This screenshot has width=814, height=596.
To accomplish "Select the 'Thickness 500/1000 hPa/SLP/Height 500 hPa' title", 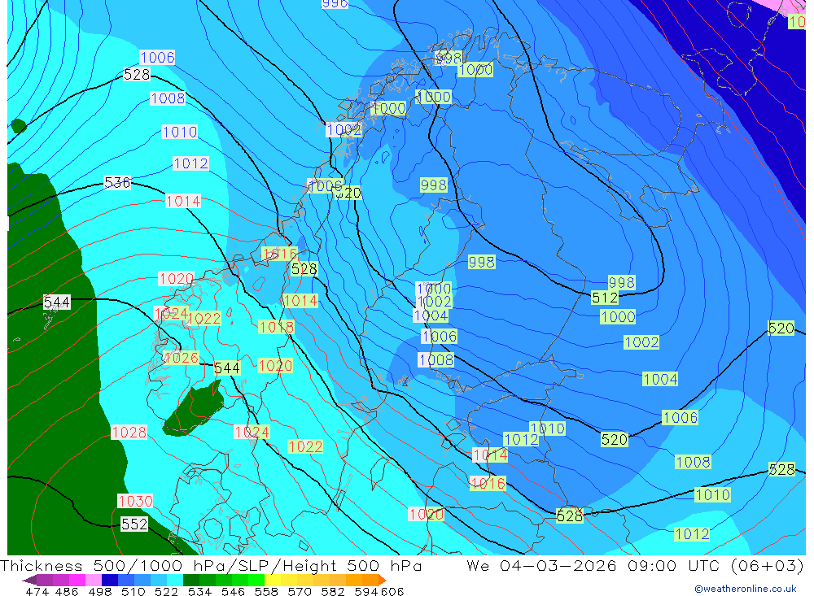I will (x=211, y=565).
